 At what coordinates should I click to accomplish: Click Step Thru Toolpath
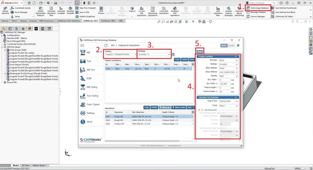tap(86, 8)
